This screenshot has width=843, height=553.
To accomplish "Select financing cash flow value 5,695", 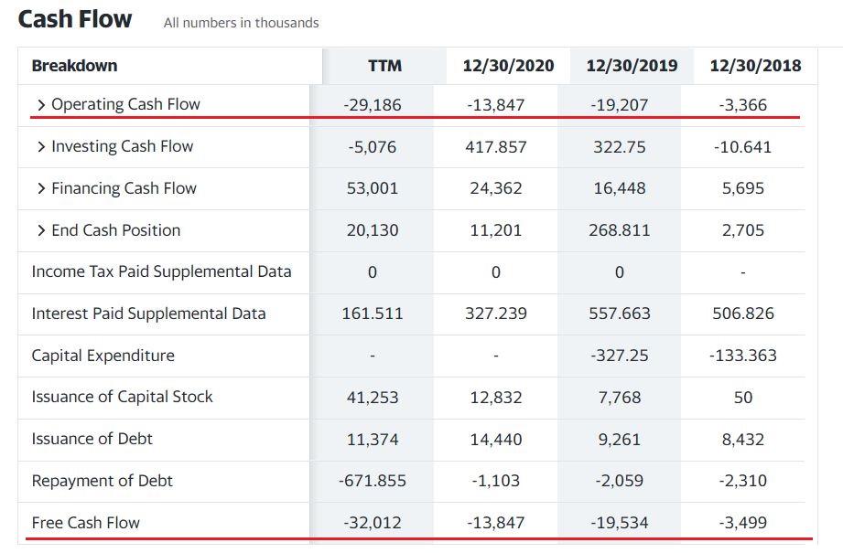I will click(x=743, y=188).
